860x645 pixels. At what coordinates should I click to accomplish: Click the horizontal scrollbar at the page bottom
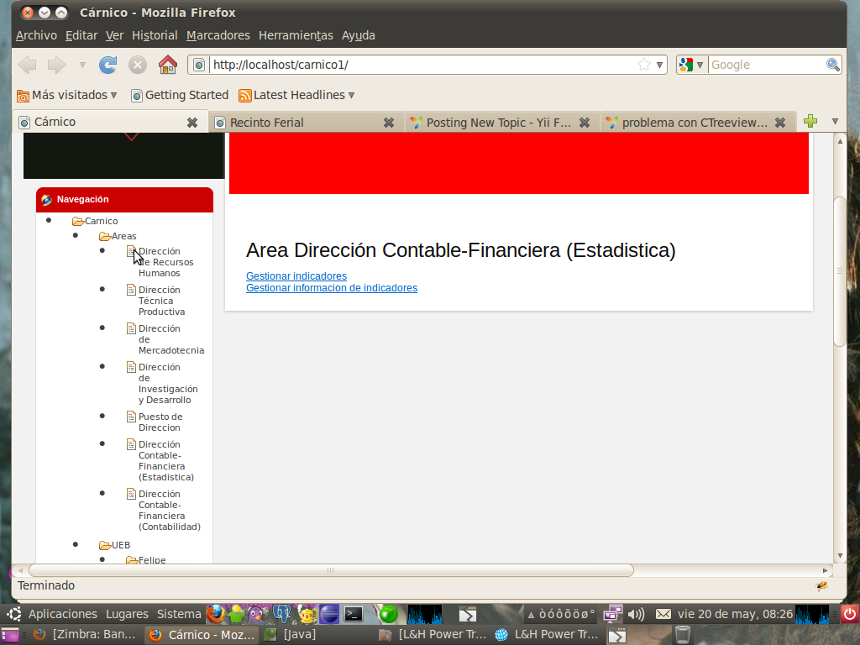pyautogui.click(x=331, y=570)
